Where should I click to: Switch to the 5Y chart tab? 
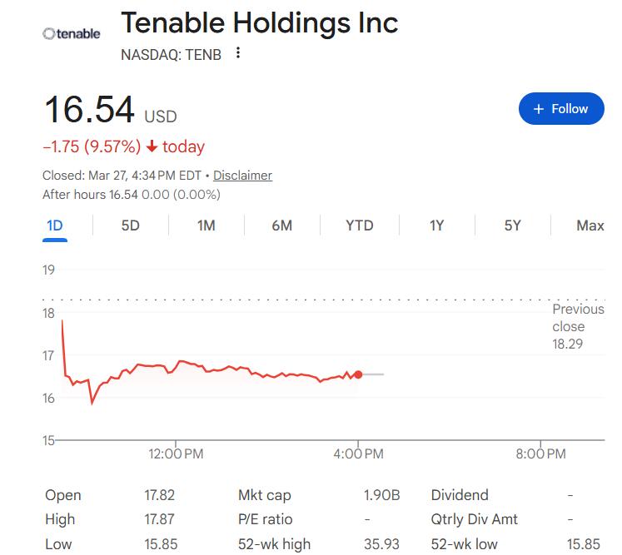coord(512,225)
